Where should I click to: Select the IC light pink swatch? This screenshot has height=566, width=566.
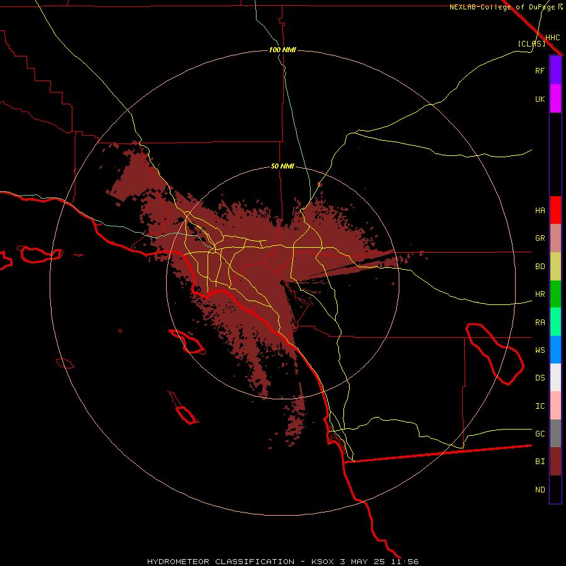[555, 406]
